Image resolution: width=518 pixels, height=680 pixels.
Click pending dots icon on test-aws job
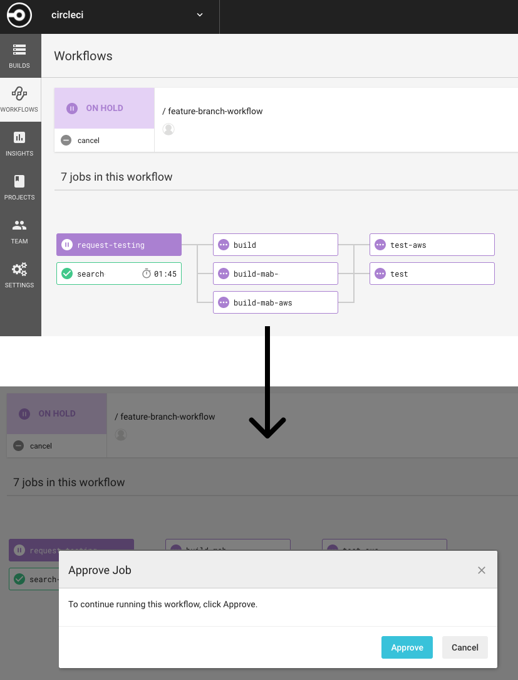(380, 245)
